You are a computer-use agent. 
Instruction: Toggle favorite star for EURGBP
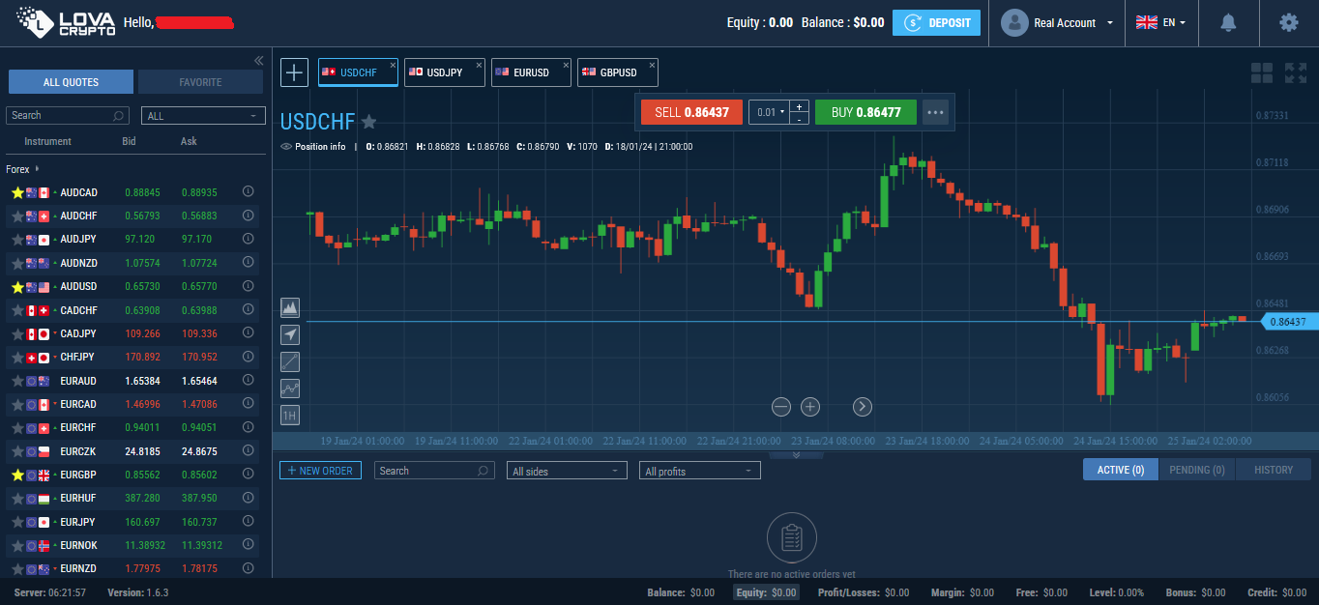(17, 475)
